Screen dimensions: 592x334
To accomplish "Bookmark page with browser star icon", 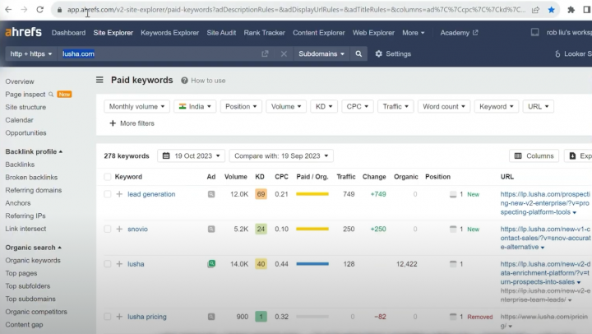I will [551, 10].
